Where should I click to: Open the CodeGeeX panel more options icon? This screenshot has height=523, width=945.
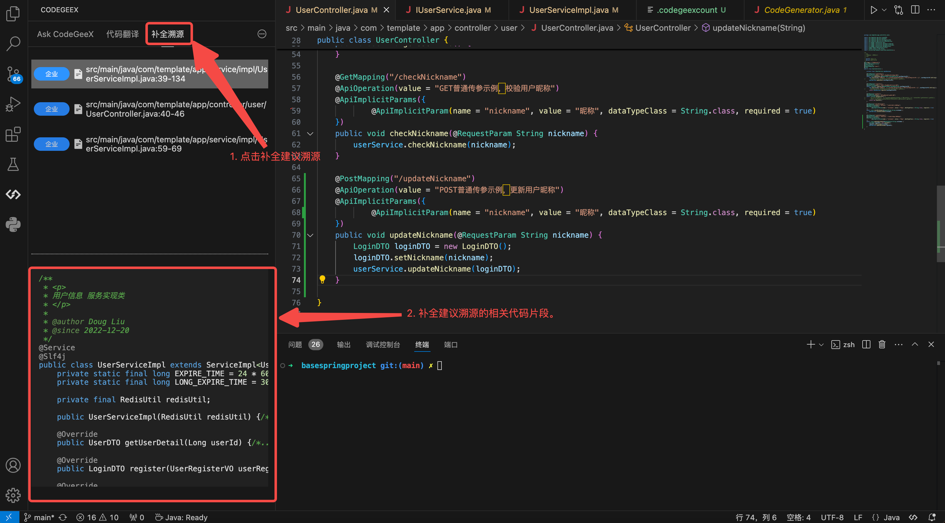262,34
